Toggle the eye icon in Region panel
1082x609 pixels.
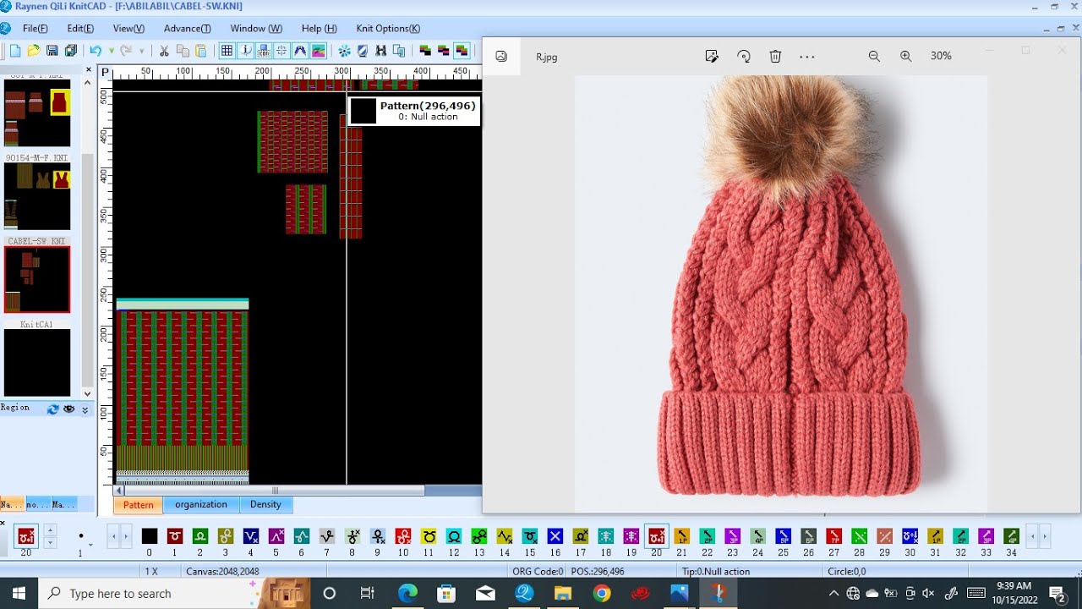coord(69,409)
